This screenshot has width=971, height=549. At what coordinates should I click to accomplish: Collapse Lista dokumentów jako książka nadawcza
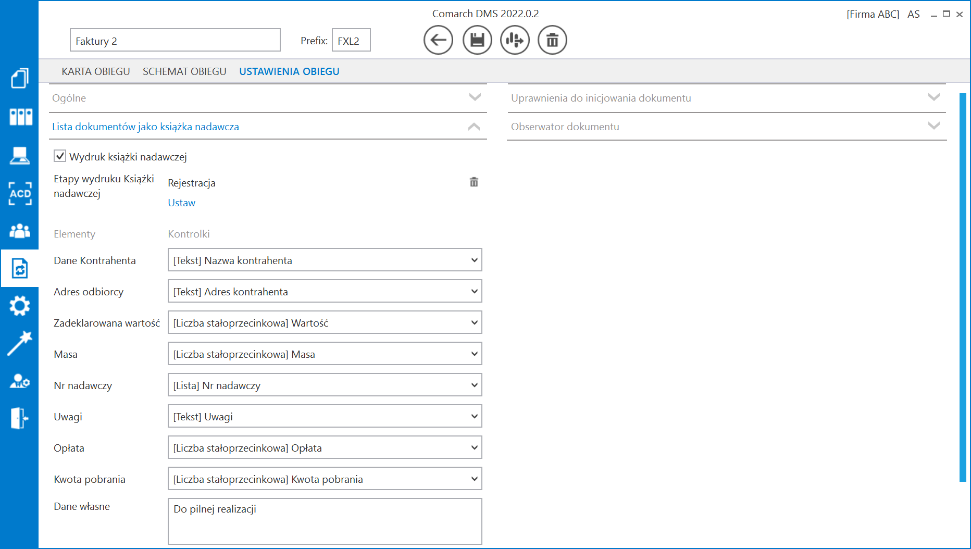[268, 127]
